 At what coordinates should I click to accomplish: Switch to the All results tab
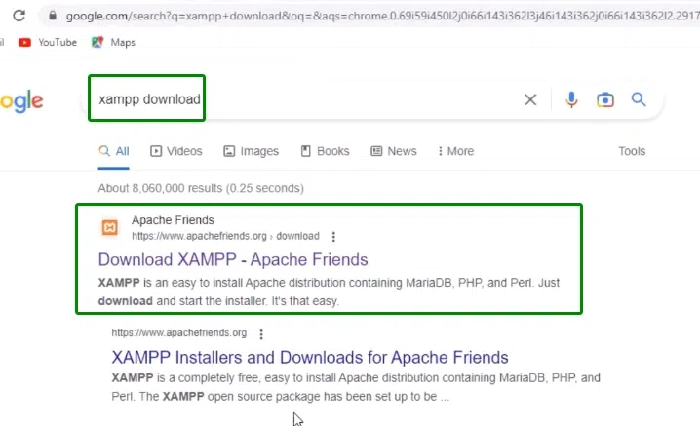click(x=114, y=151)
